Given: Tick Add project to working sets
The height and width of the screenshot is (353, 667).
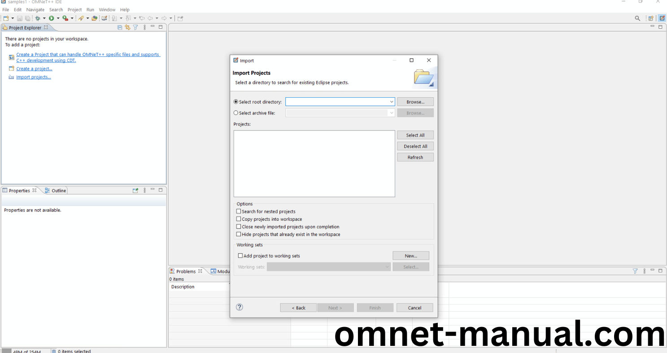Looking at the screenshot, I should coord(240,256).
